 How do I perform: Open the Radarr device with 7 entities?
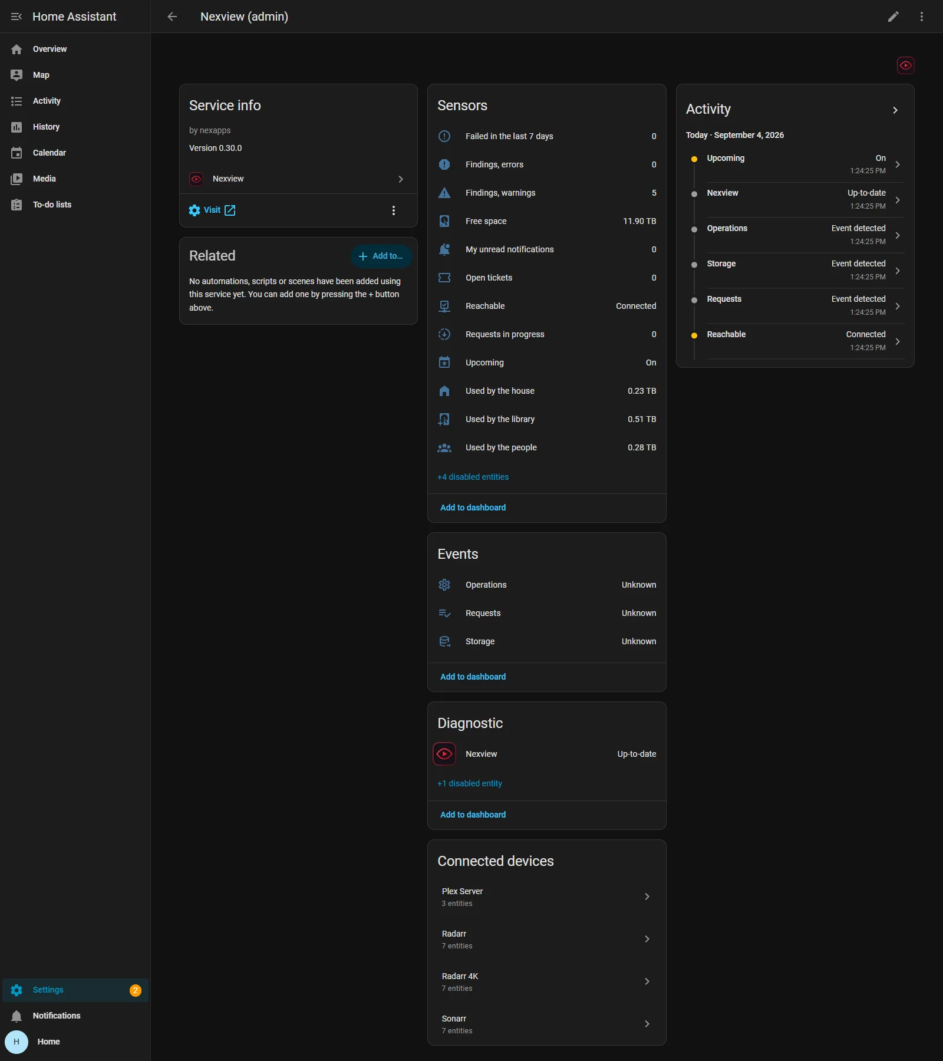pyautogui.click(x=546, y=939)
